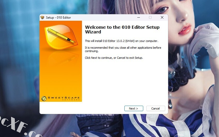Viewport: 219px width, 137px height.
Task: Open the setup box icon in title bar
Action: 42,18
